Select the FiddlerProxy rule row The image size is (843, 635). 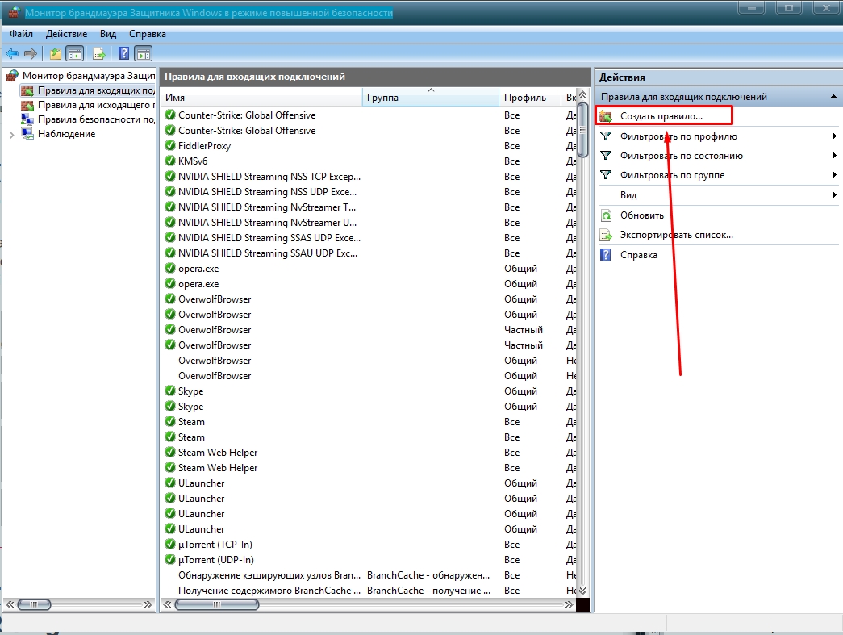[369, 146]
